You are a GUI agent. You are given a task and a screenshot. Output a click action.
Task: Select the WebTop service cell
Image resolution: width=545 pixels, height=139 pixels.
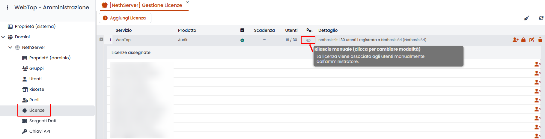(x=123, y=40)
